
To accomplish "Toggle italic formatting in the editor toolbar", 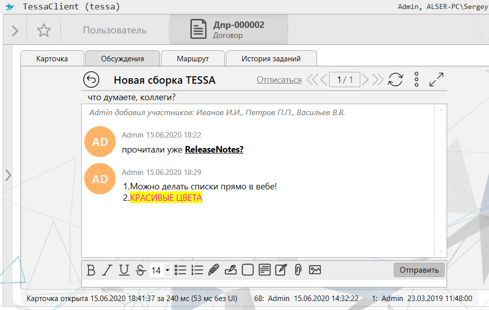I will [x=107, y=270].
